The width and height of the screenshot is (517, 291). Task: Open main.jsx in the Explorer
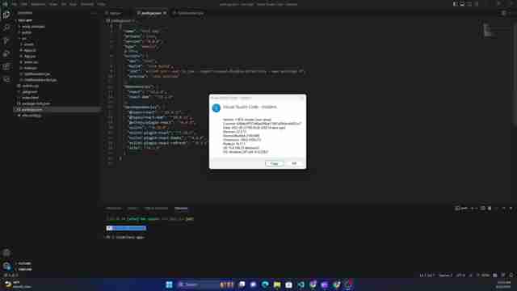(31, 68)
